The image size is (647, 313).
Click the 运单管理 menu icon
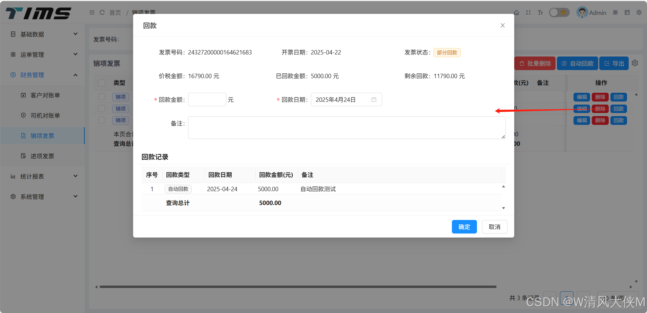[x=13, y=54]
